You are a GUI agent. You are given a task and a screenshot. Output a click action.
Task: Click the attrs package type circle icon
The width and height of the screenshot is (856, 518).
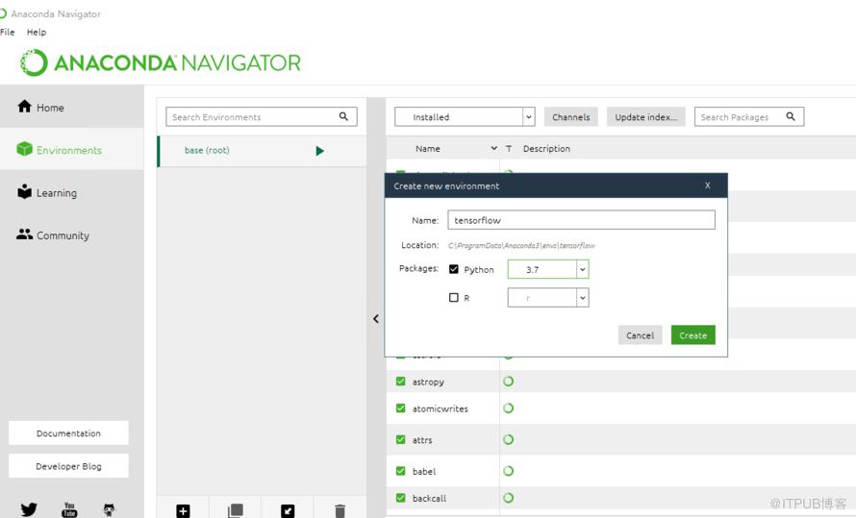click(508, 439)
